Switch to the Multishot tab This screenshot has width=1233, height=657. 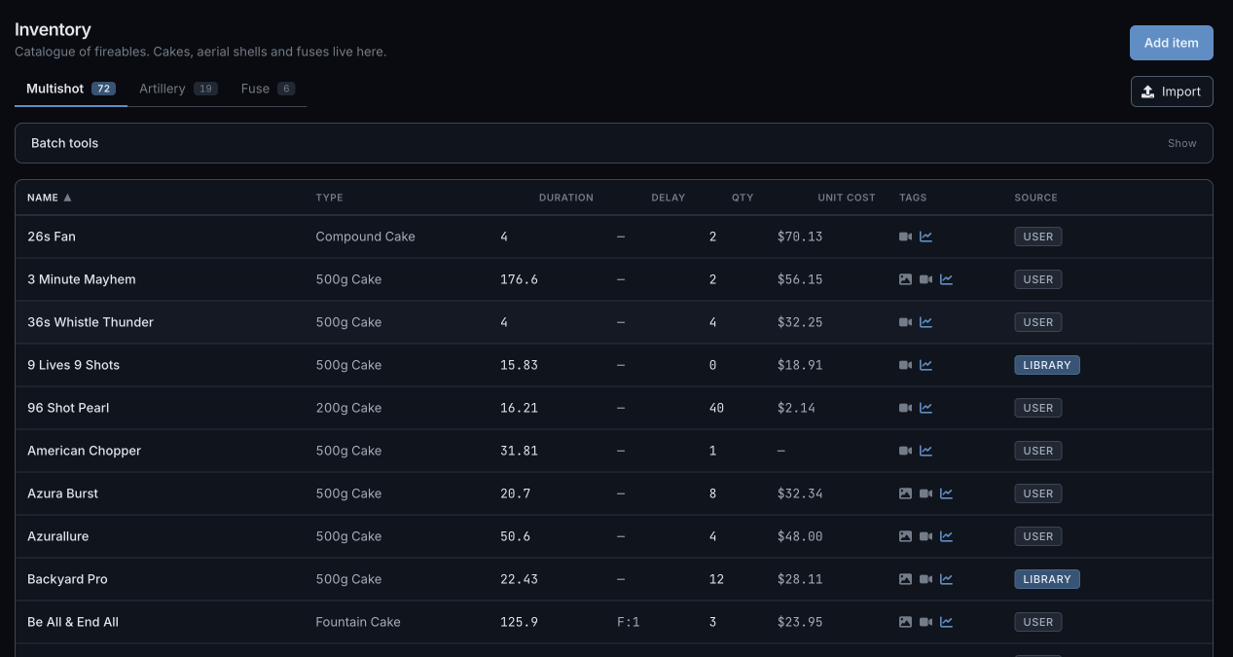[71, 89]
